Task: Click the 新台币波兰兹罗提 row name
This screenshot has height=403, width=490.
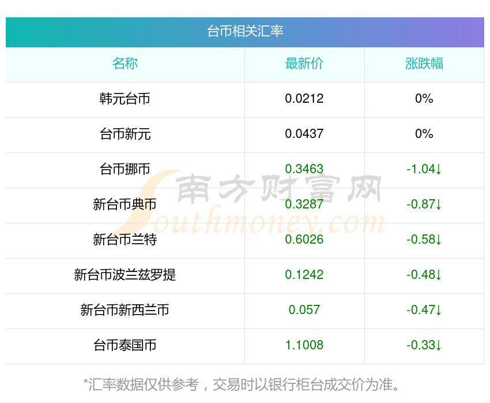Action: [x=125, y=275]
